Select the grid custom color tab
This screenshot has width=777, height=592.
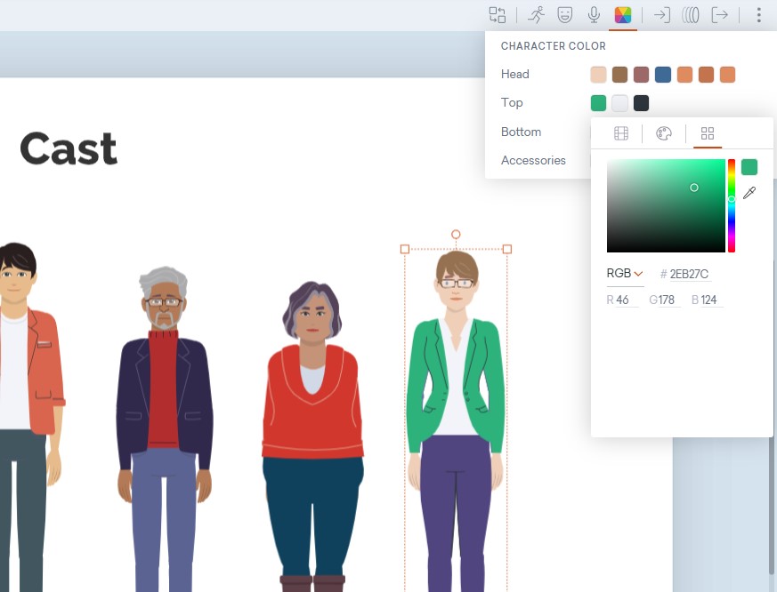pos(708,133)
